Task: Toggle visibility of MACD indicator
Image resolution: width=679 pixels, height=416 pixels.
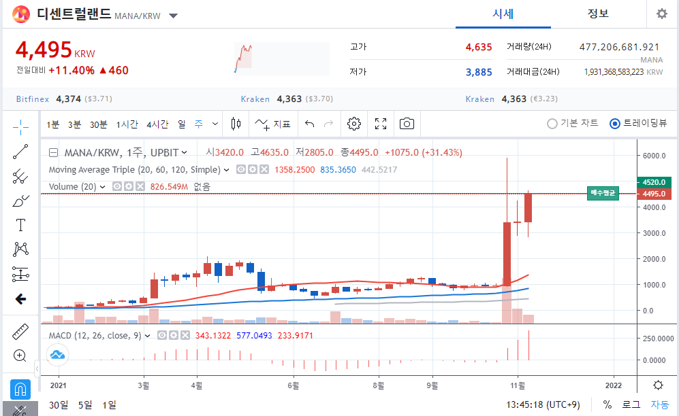Action: click(162, 335)
